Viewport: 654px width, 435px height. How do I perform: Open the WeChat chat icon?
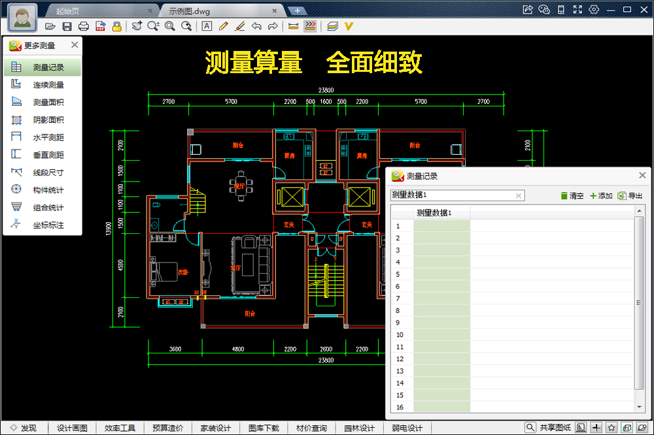click(x=544, y=9)
